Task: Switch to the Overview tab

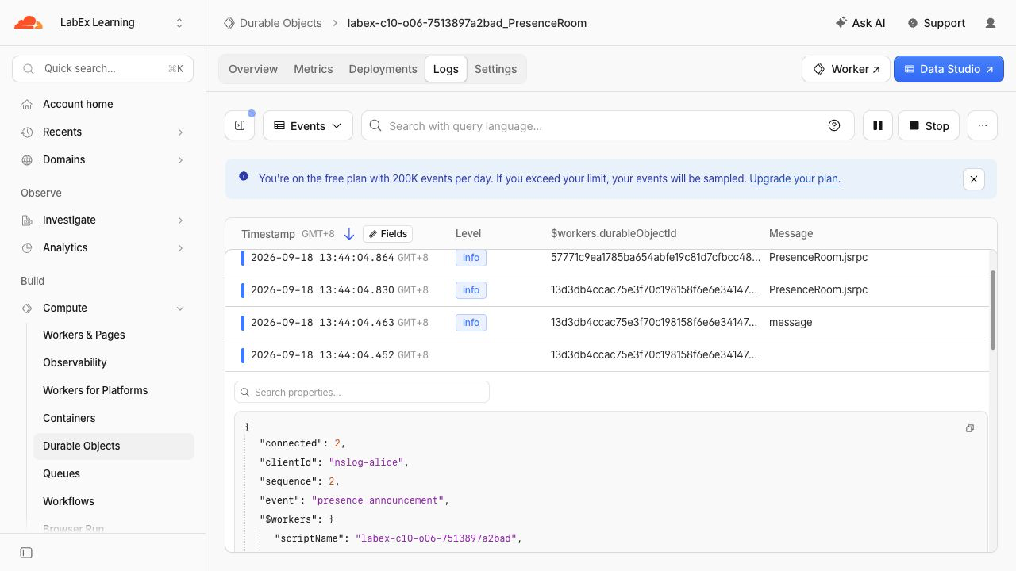Action: click(x=253, y=69)
